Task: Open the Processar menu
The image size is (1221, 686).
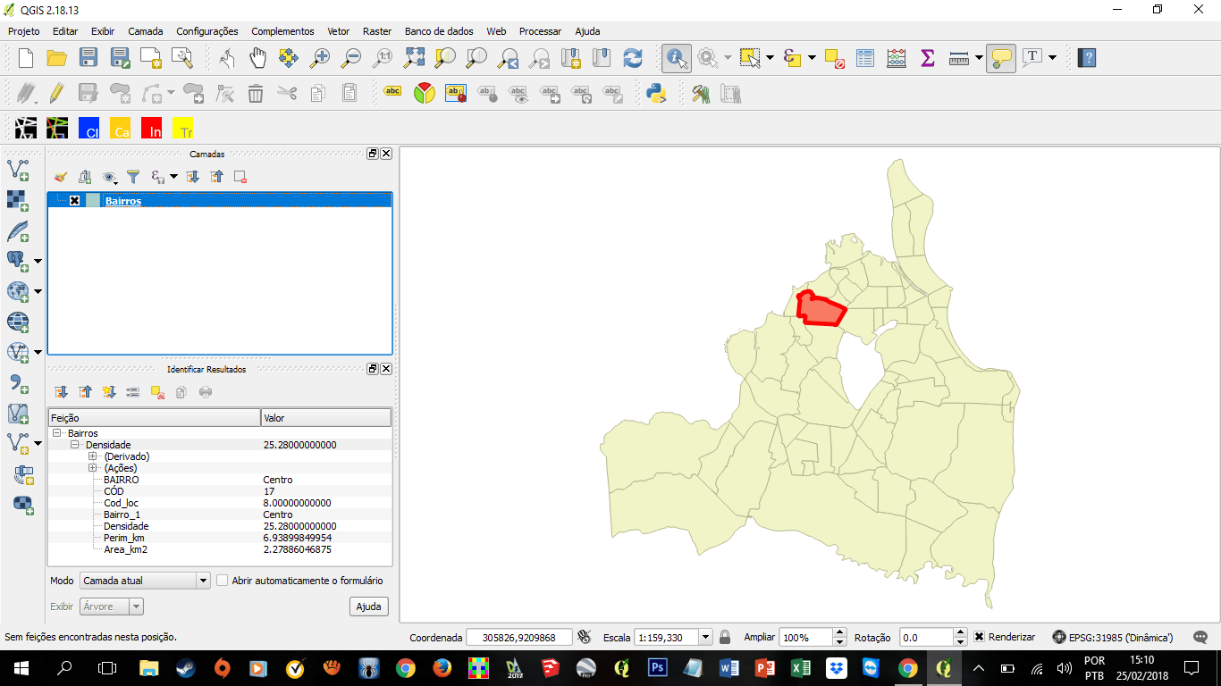Action: (540, 31)
